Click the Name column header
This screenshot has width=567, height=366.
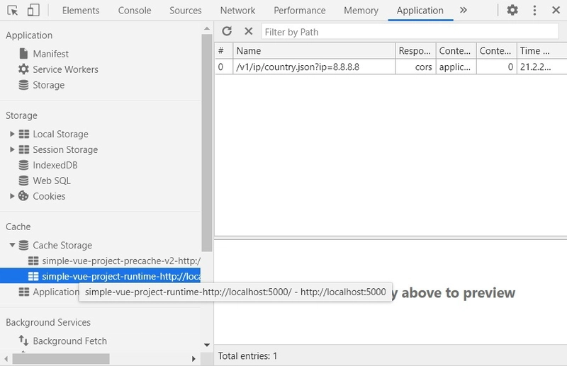pyautogui.click(x=312, y=51)
